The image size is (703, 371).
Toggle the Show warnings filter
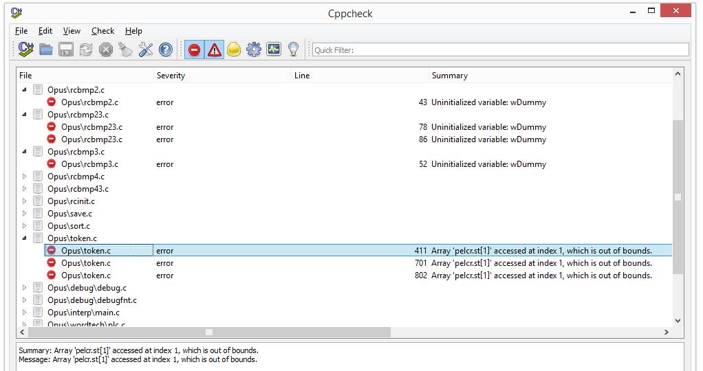coord(215,49)
